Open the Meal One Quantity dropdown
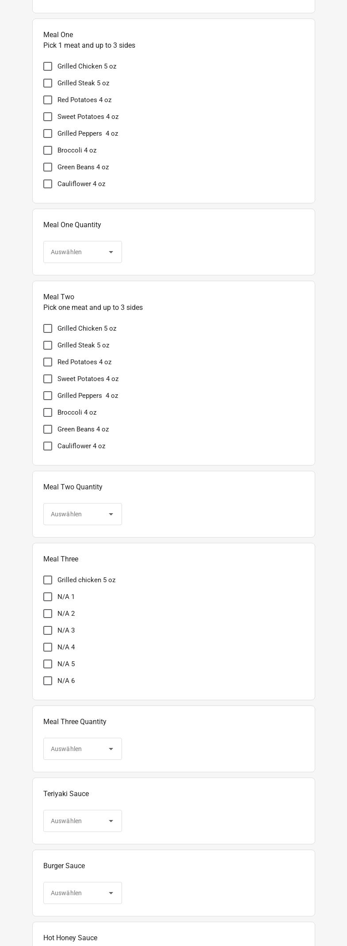347x946 pixels. pyautogui.click(x=83, y=252)
